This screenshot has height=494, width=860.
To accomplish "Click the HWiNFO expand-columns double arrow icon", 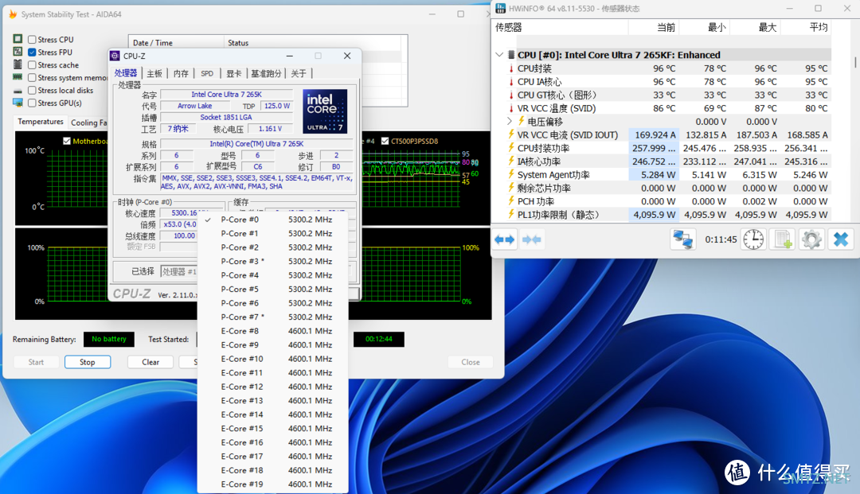I will pos(505,239).
